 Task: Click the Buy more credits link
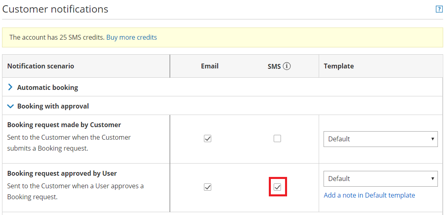point(131,37)
